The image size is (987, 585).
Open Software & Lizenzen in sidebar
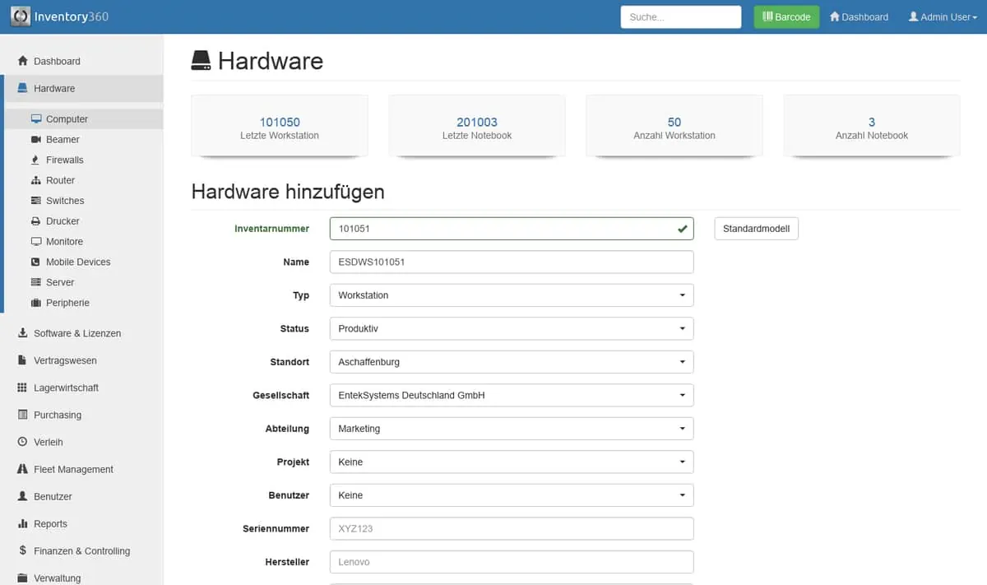tap(76, 333)
